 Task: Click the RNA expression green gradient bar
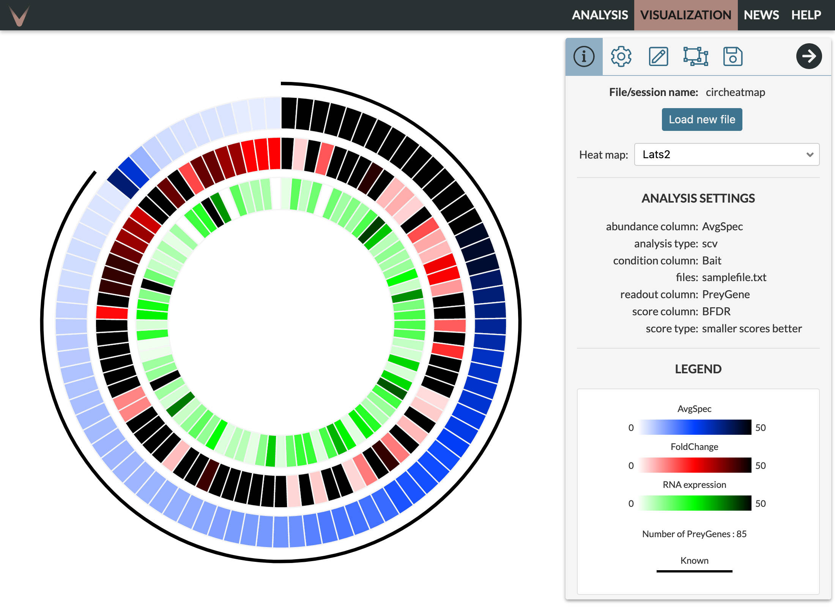pyautogui.click(x=695, y=503)
